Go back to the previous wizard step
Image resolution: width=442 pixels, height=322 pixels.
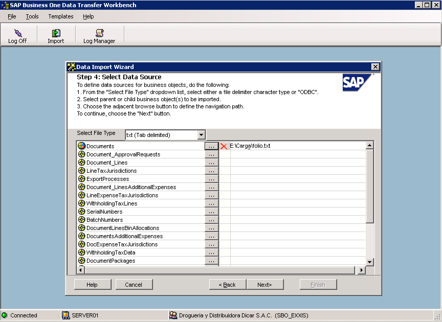pos(227,284)
